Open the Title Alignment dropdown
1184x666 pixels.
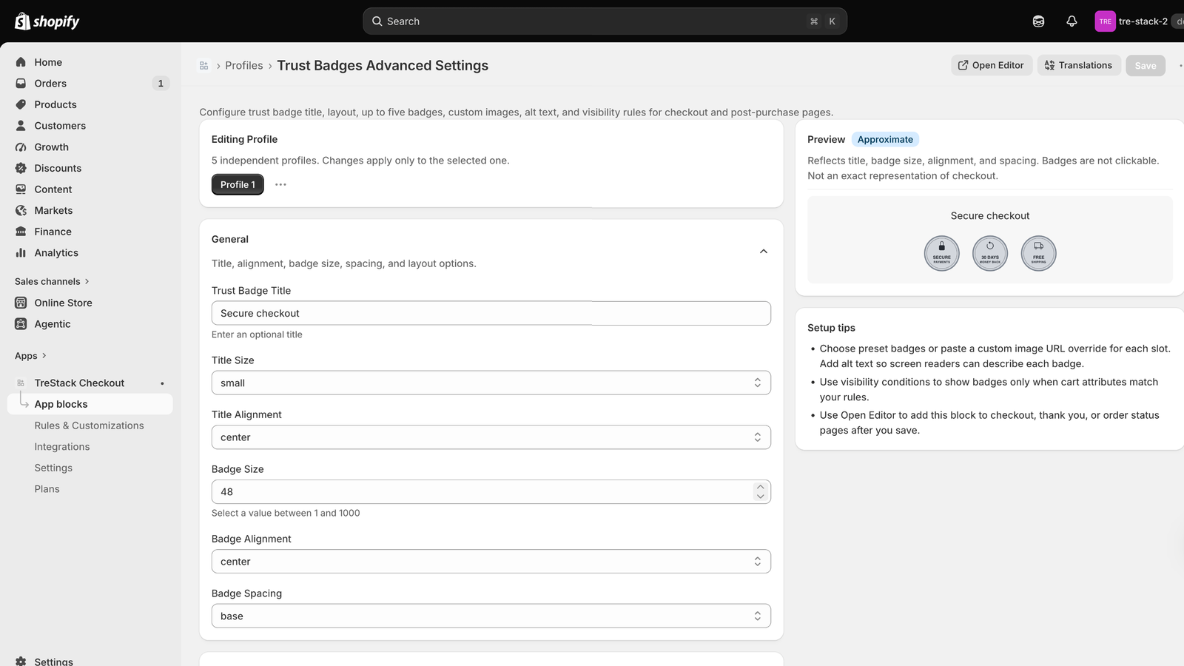click(x=491, y=437)
